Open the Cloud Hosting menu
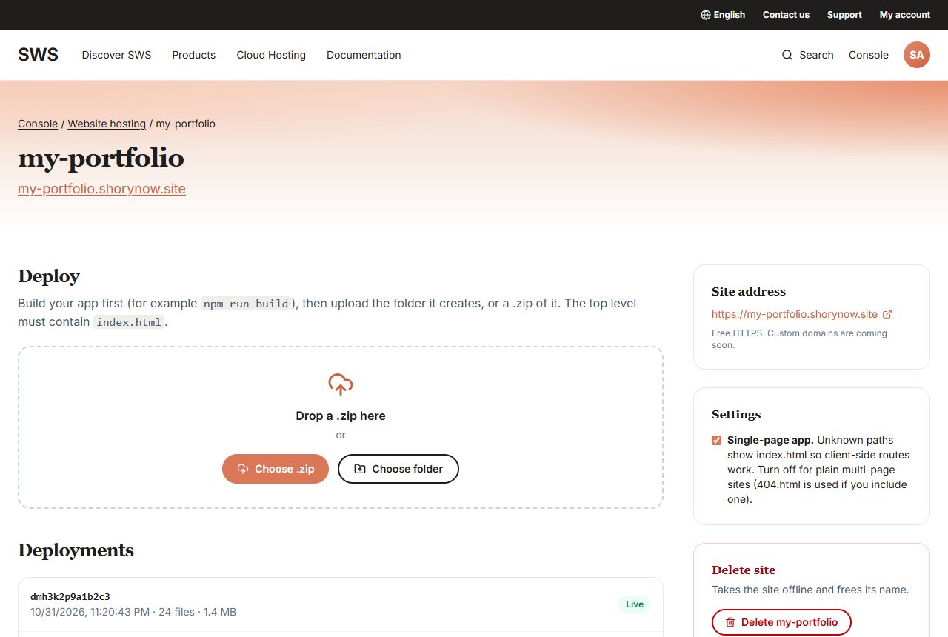The height and width of the screenshot is (637, 948). point(271,55)
